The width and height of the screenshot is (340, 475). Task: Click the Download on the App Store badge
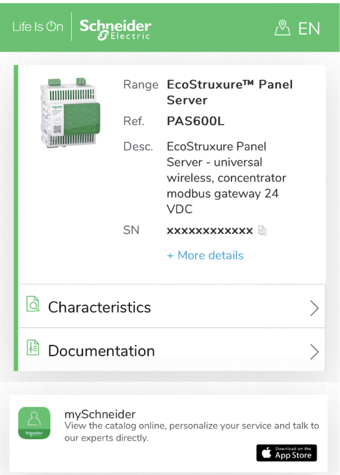pyautogui.click(x=287, y=453)
